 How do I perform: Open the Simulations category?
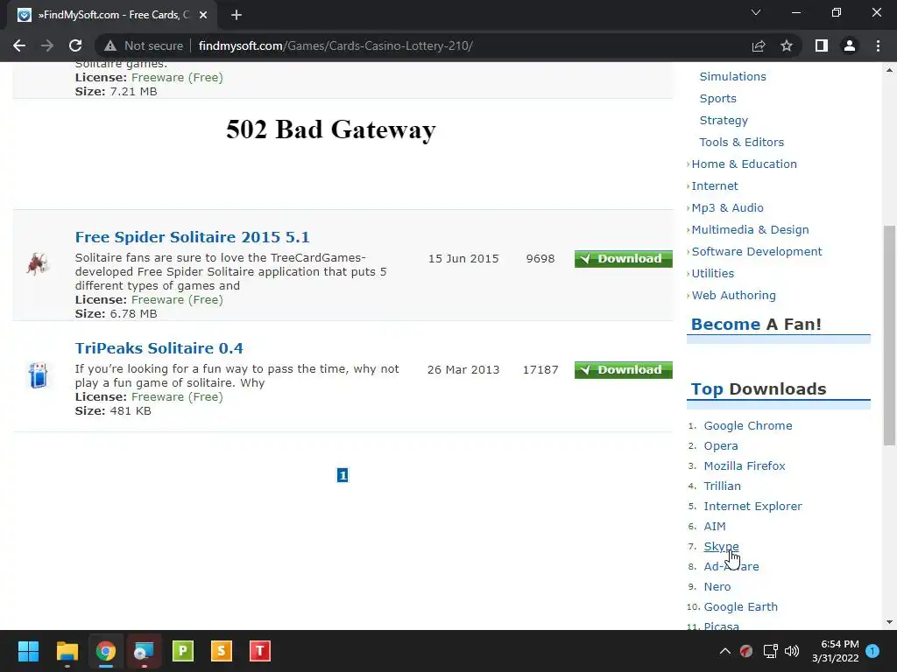pyautogui.click(x=733, y=77)
